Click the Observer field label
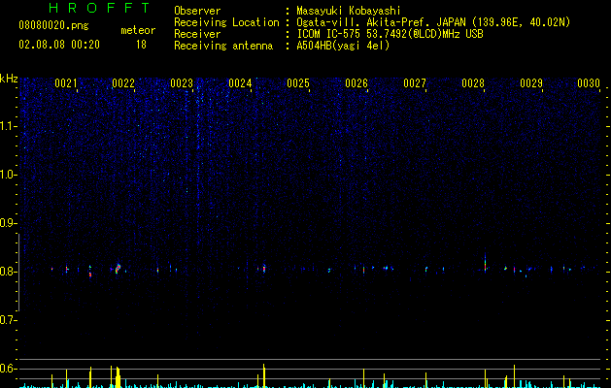Viewport: 611px width, 388px height. click(x=197, y=11)
